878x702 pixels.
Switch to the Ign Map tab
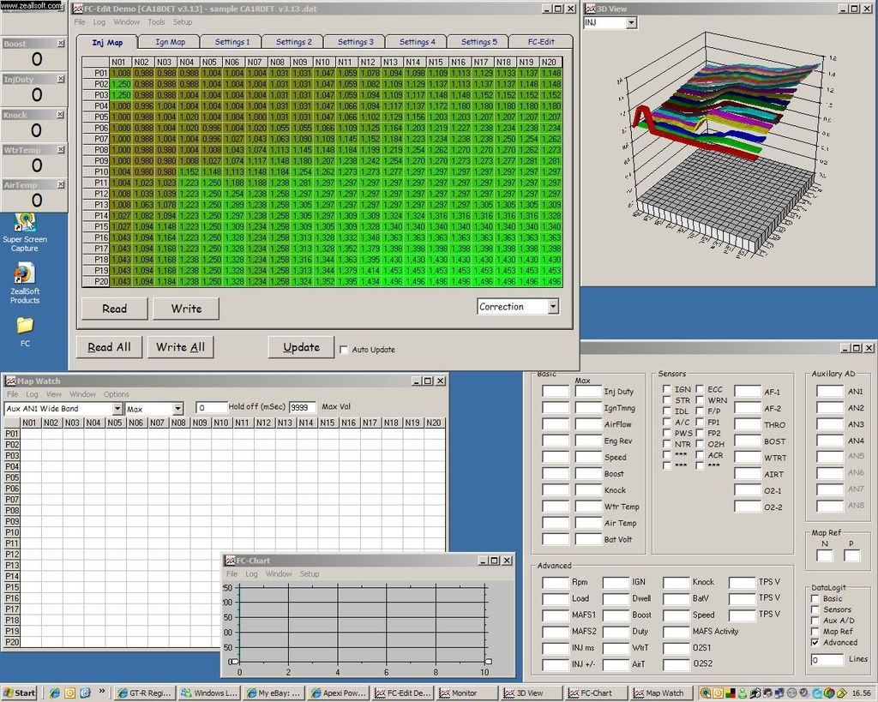pos(170,42)
